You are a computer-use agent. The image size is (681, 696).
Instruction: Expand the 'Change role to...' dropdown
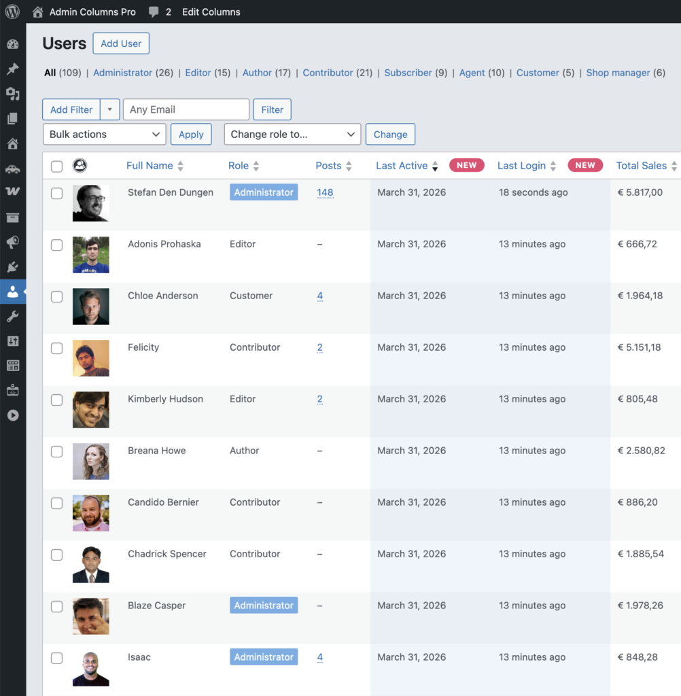click(292, 135)
